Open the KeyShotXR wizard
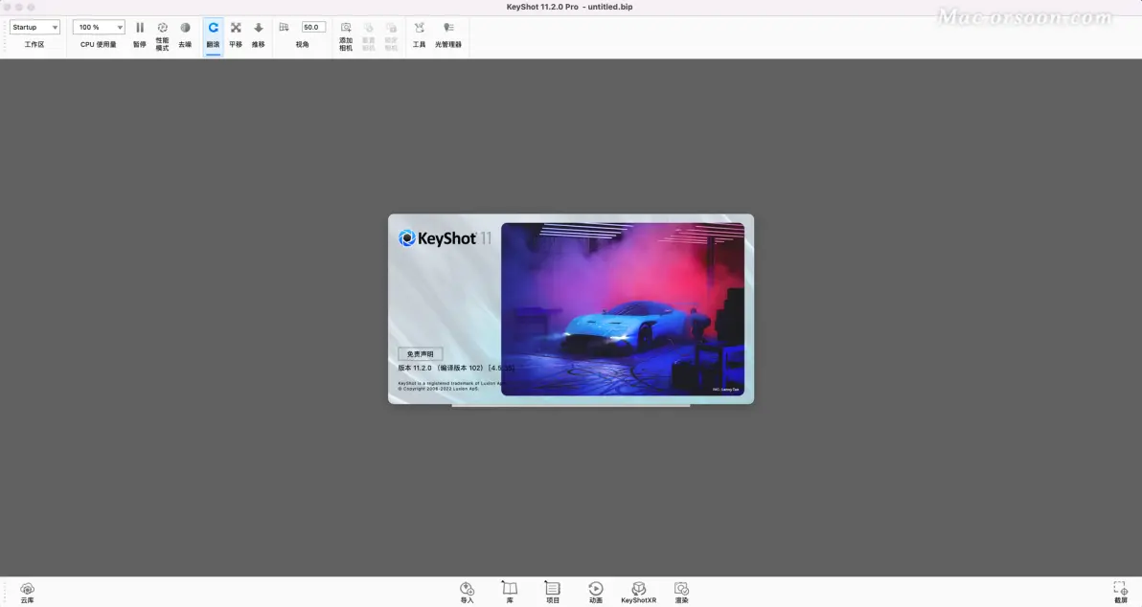 [639, 593]
